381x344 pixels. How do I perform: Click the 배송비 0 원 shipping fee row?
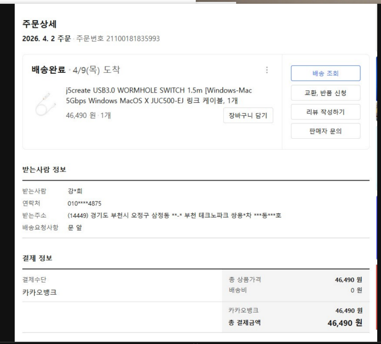(295, 290)
